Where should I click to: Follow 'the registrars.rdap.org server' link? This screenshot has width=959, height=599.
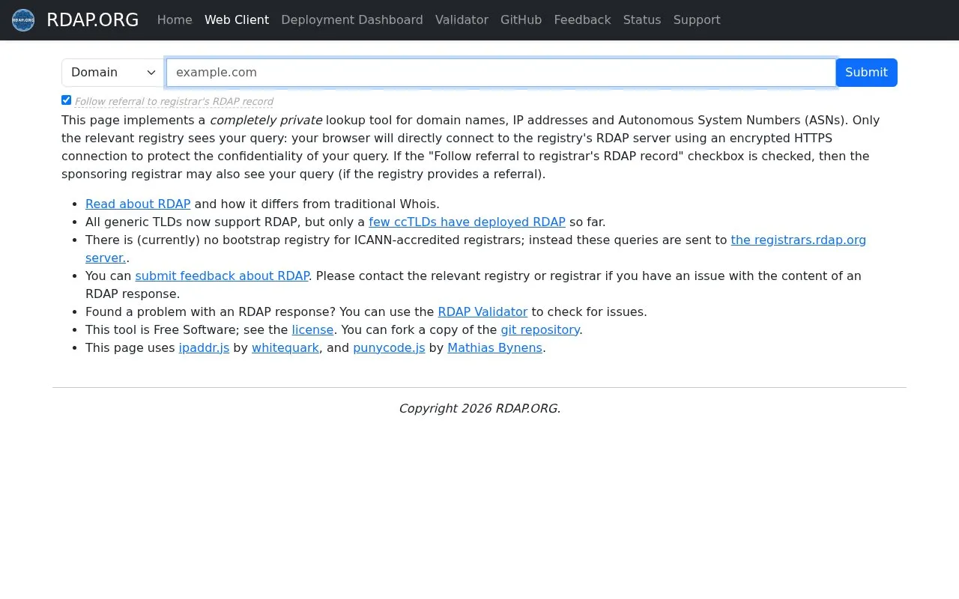coord(799,240)
